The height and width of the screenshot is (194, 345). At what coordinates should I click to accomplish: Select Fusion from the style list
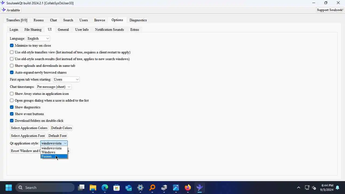54,156
